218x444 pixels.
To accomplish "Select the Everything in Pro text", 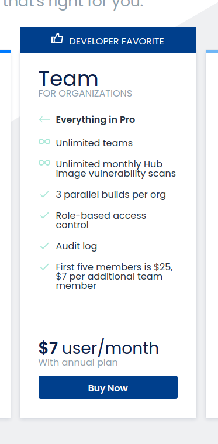I will [x=95, y=120].
